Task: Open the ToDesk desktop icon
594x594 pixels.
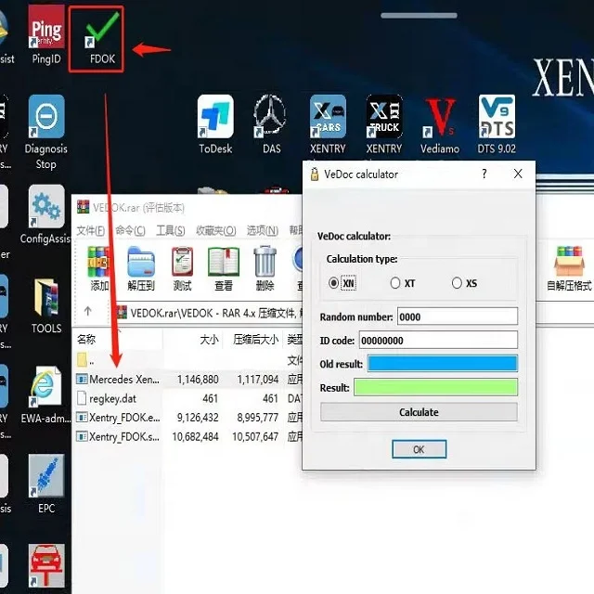Action: pyautogui.click(x=215, y=125)
